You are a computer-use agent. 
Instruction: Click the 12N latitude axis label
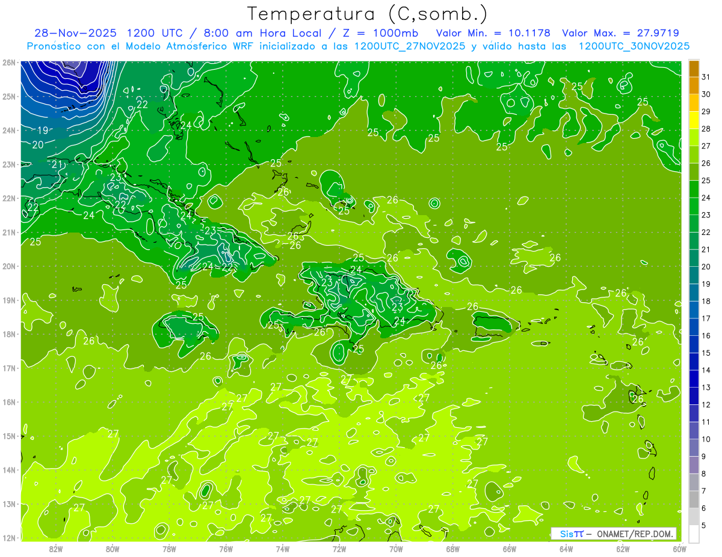coord(9,538)
